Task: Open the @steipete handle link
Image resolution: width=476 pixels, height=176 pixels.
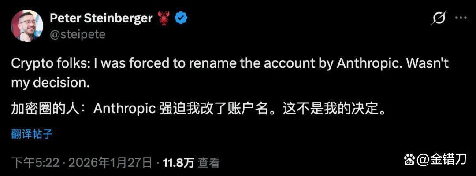Action: pyautogui.click(x=78, y=34)
